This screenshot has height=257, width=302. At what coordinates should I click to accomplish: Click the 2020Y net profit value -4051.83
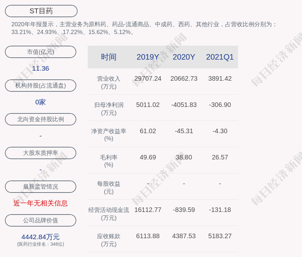pyautogui.click(x=184, y=105)
